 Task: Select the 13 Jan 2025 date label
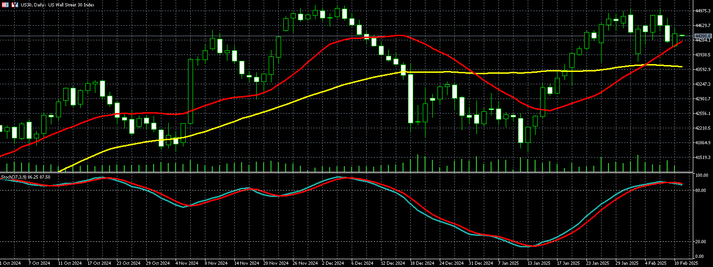[x=539, y=263]
